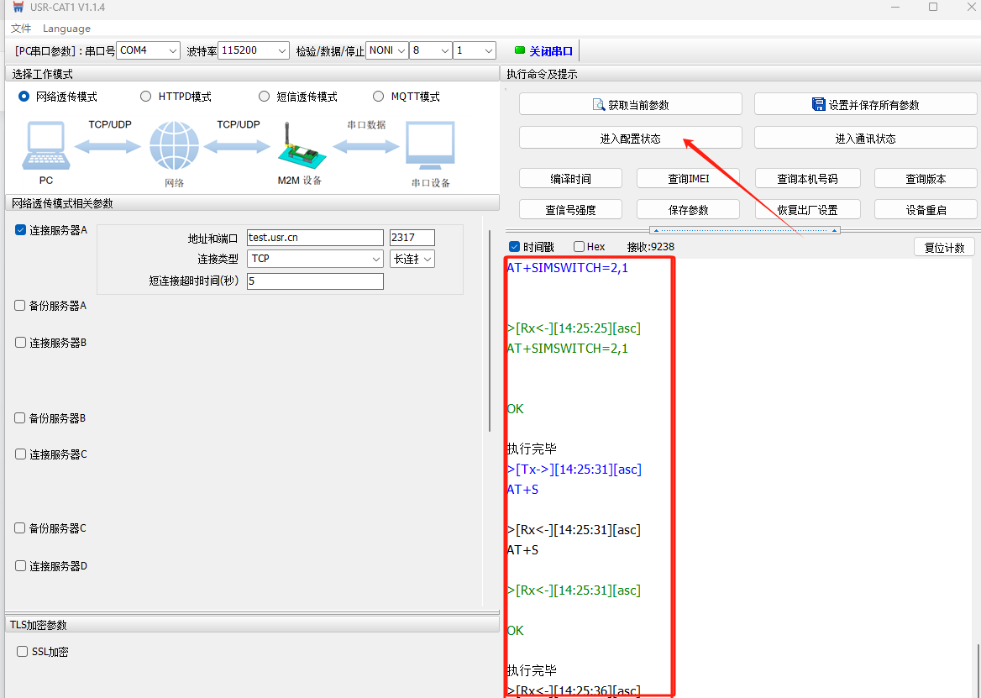Screen dimensions: 981x698
Task: Toggle 时间戳 timestamp checkbox
Action: [x=514, y=246]
